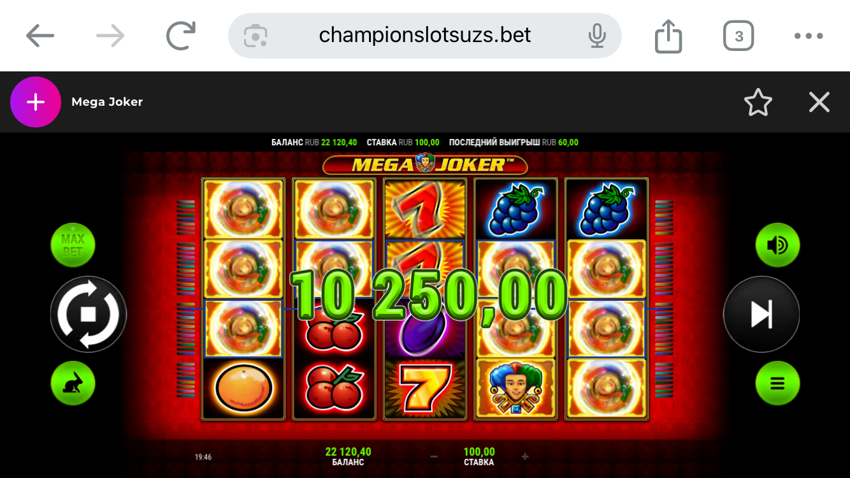850x478 pixels.
Task: Open the green hamburger game menu
Action: [777, 384]
